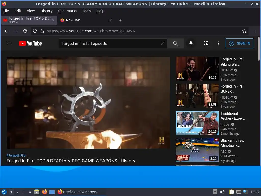Click the YouTube logo
This screenshot has width=261, height=196.
coord(30,43)
